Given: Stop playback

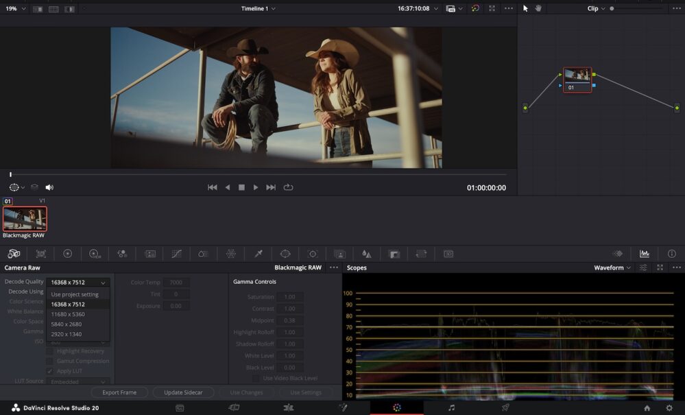Looking at the screenshot, I should [241, 187].
